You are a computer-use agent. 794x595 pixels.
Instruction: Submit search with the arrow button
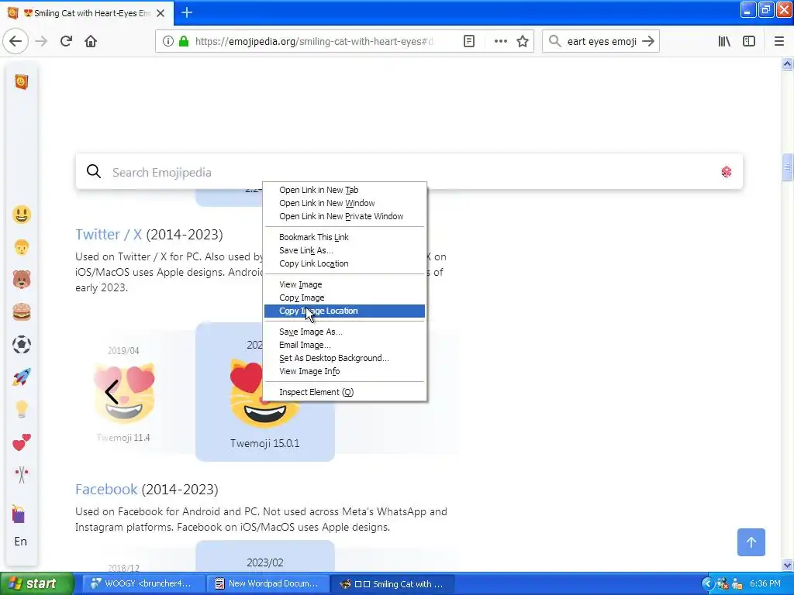tap(648, 41)
